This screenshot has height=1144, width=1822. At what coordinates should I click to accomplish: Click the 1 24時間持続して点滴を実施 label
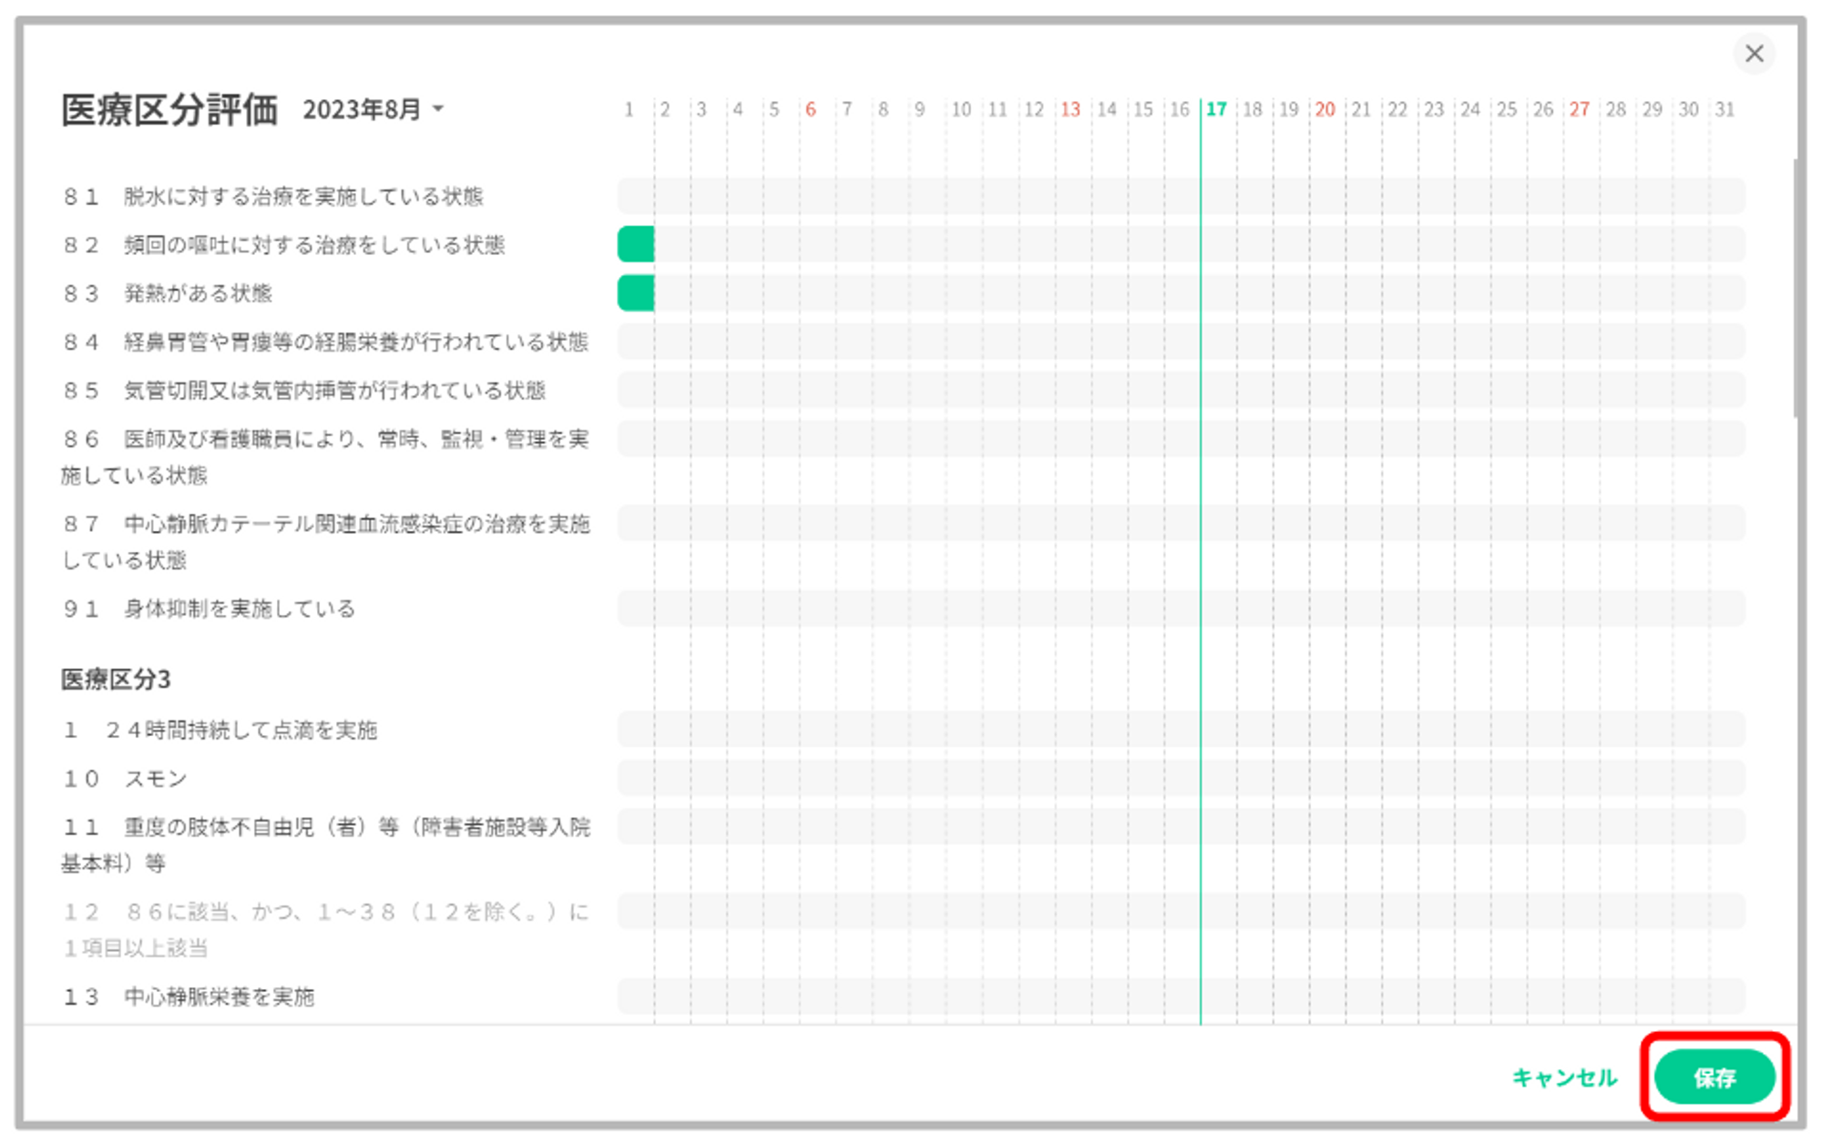tap(220, 730)
